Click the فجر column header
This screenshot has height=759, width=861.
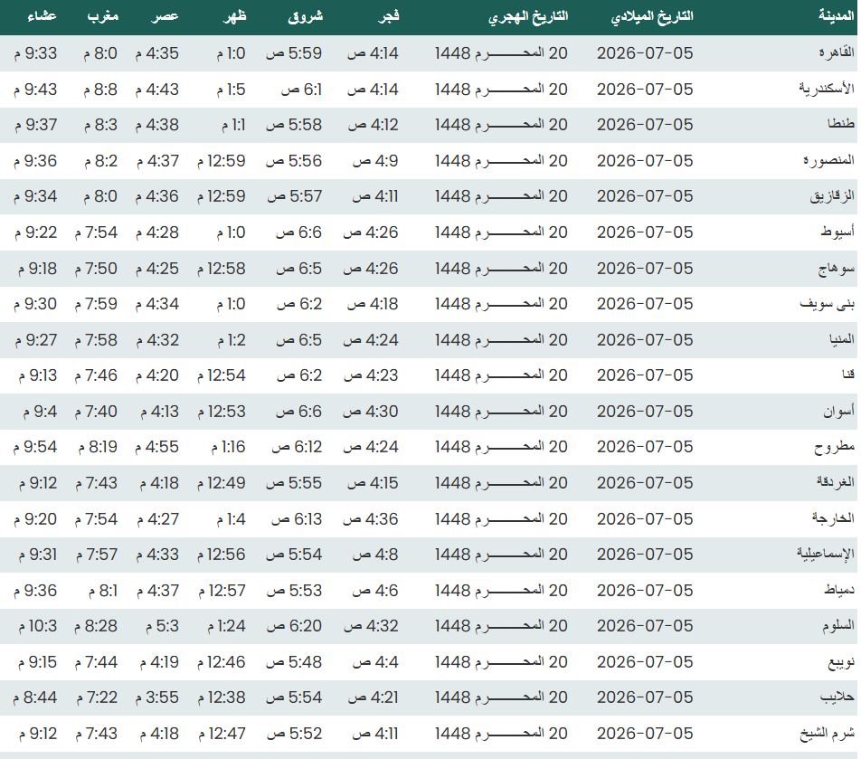point(389,16)
